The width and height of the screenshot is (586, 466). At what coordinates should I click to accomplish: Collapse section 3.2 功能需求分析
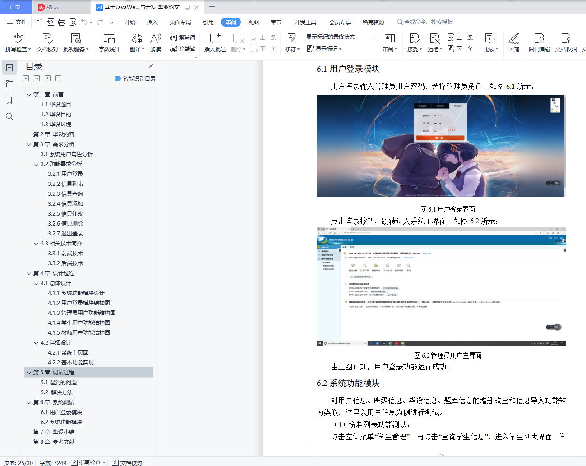36,164
